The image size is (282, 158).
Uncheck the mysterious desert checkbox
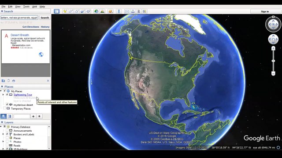tap(7, 104)
